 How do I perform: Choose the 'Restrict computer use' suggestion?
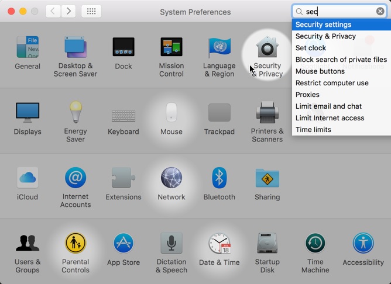pyautogui.click(x=341, y=83)
